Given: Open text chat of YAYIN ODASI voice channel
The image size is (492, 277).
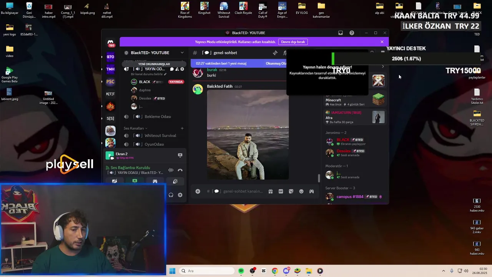Looking at the screenshot, I should click(172, 69).
